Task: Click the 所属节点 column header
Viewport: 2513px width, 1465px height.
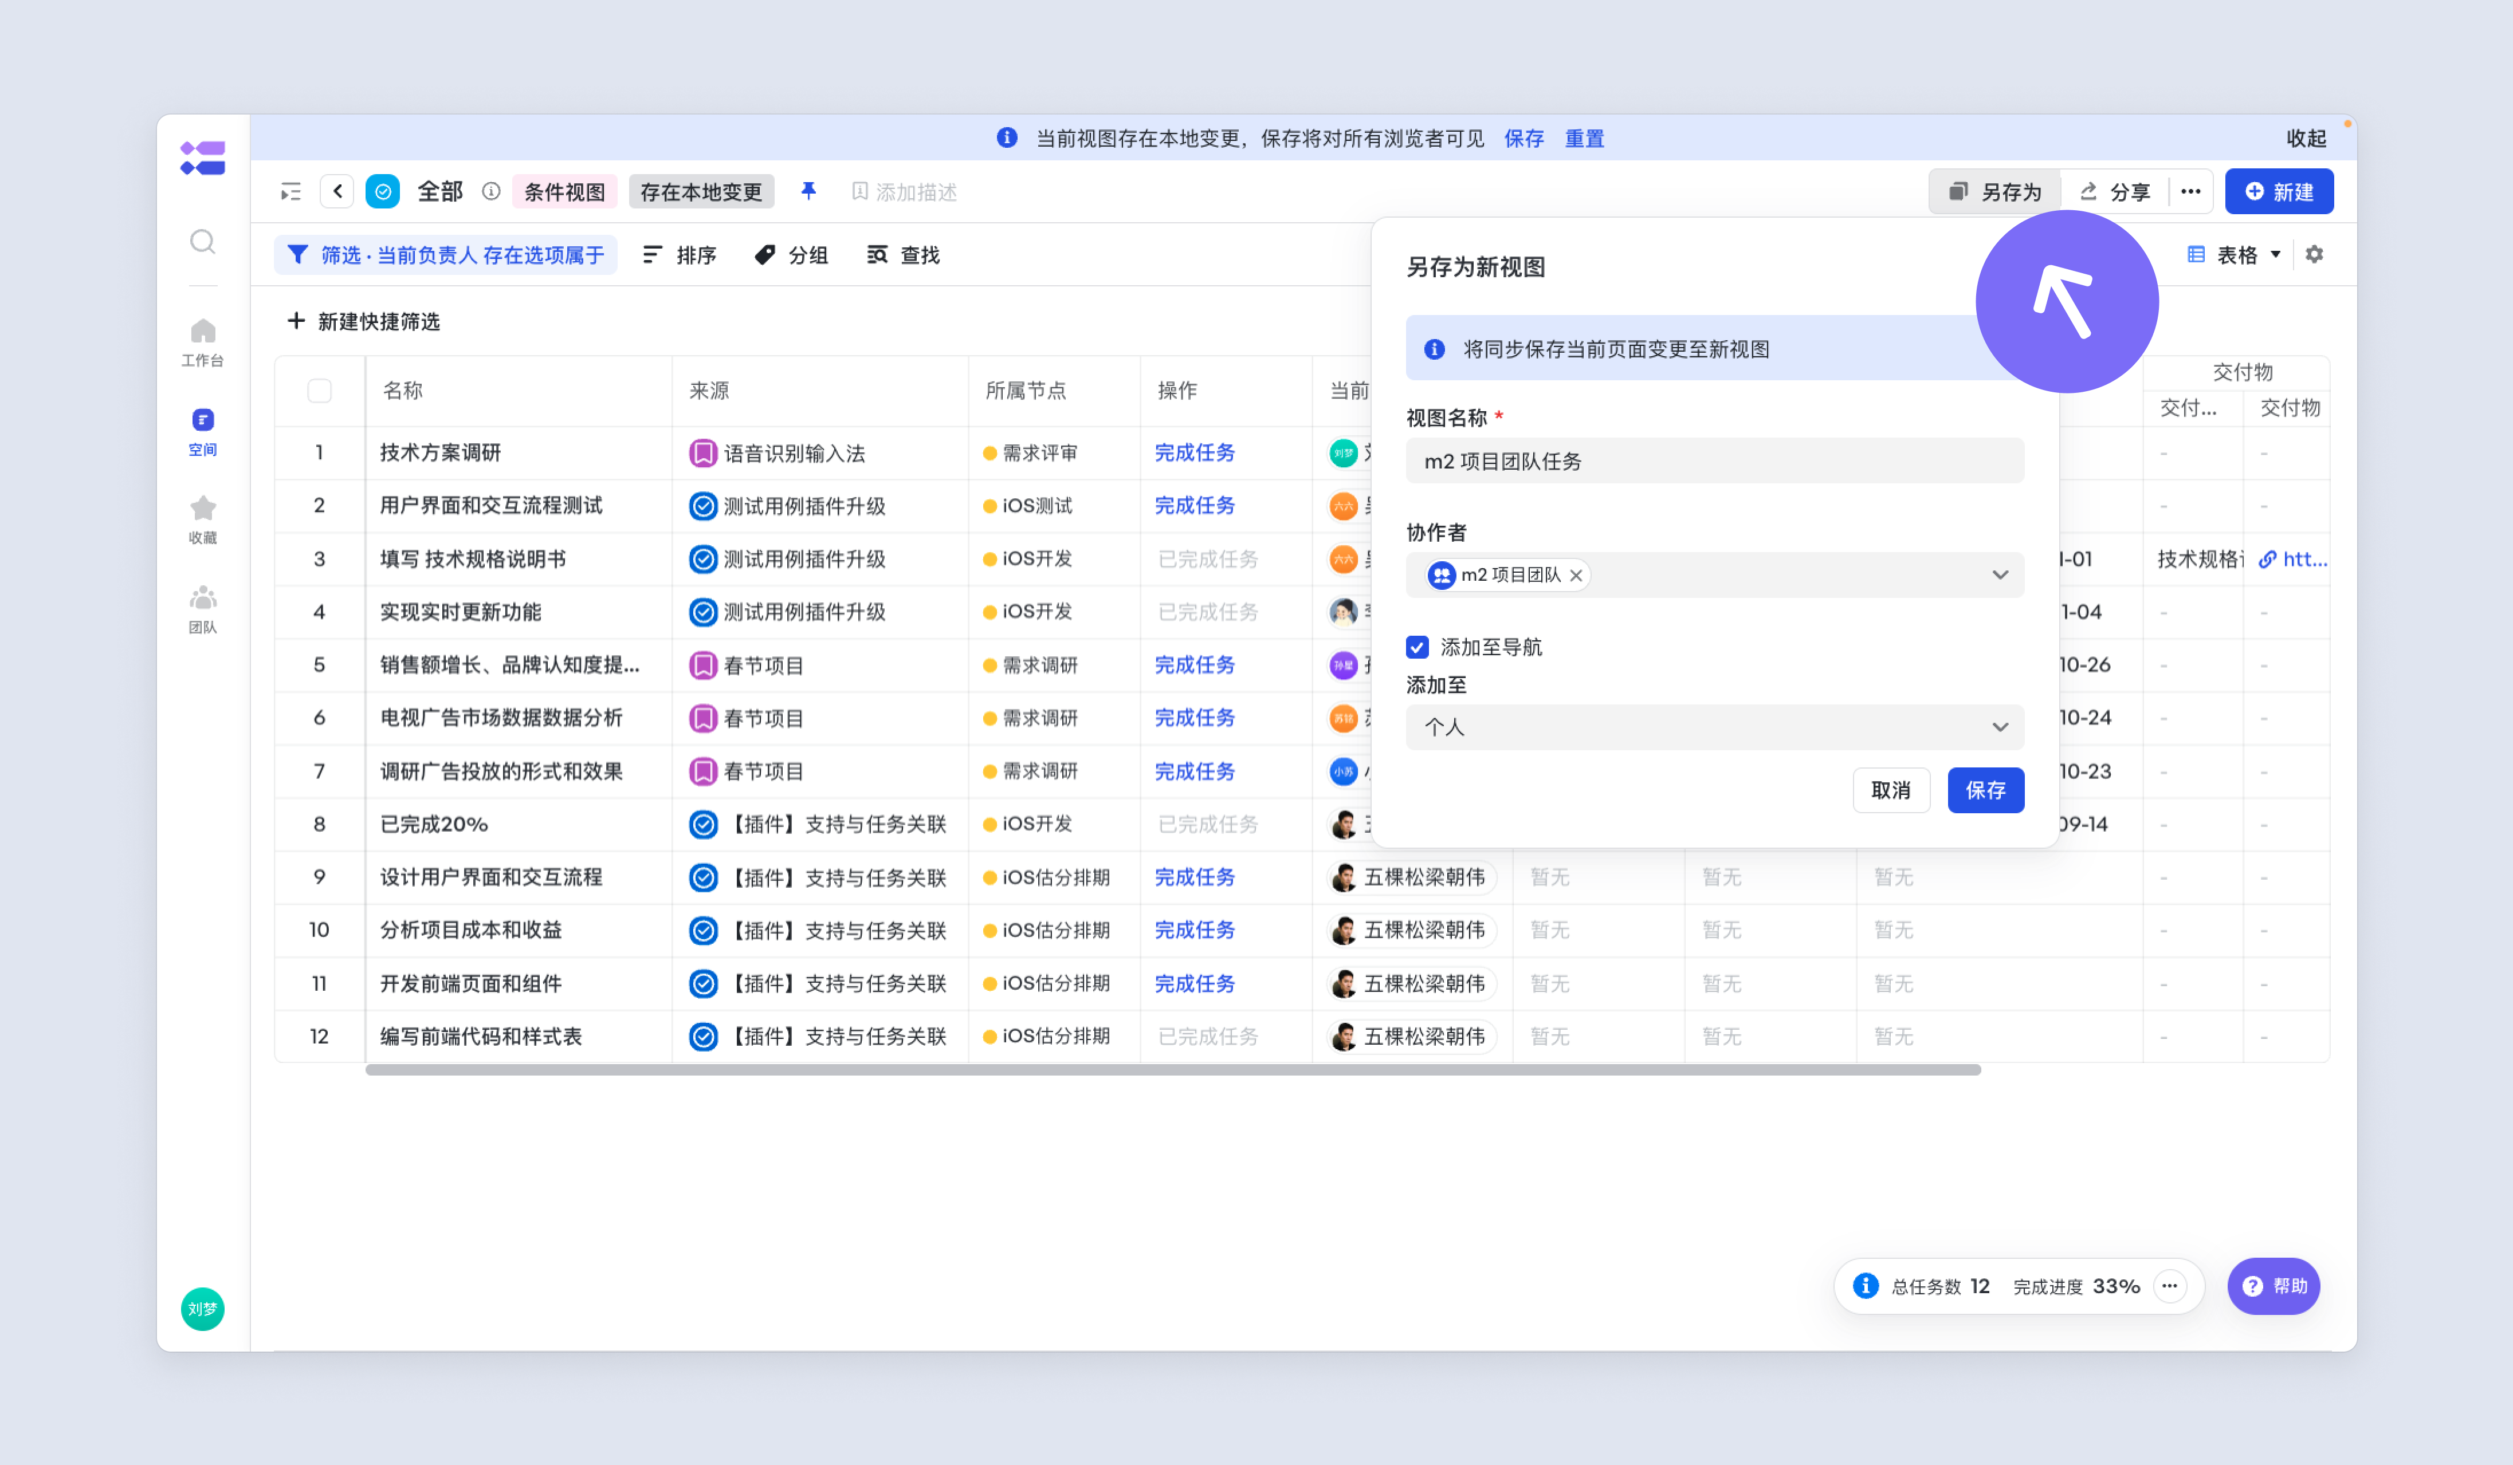Action: click(x=1025, y=391)
